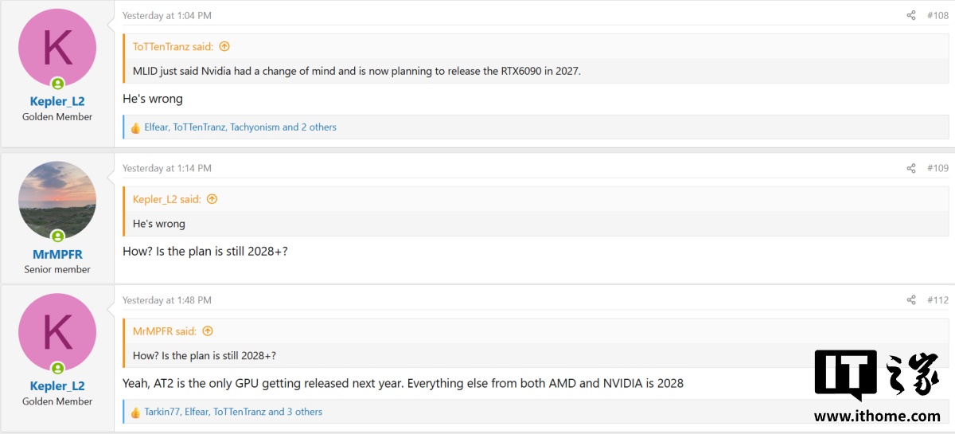Open Kepler_L2 username link in post #112
955x434 pixels.
click(57, 386)
